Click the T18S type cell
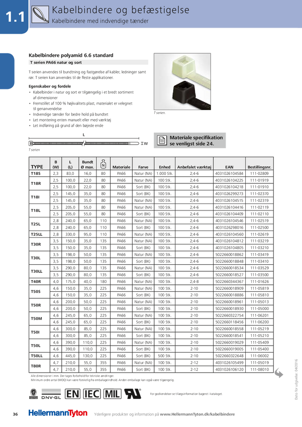This screenshot has height=427, width=302. (40, 173)
